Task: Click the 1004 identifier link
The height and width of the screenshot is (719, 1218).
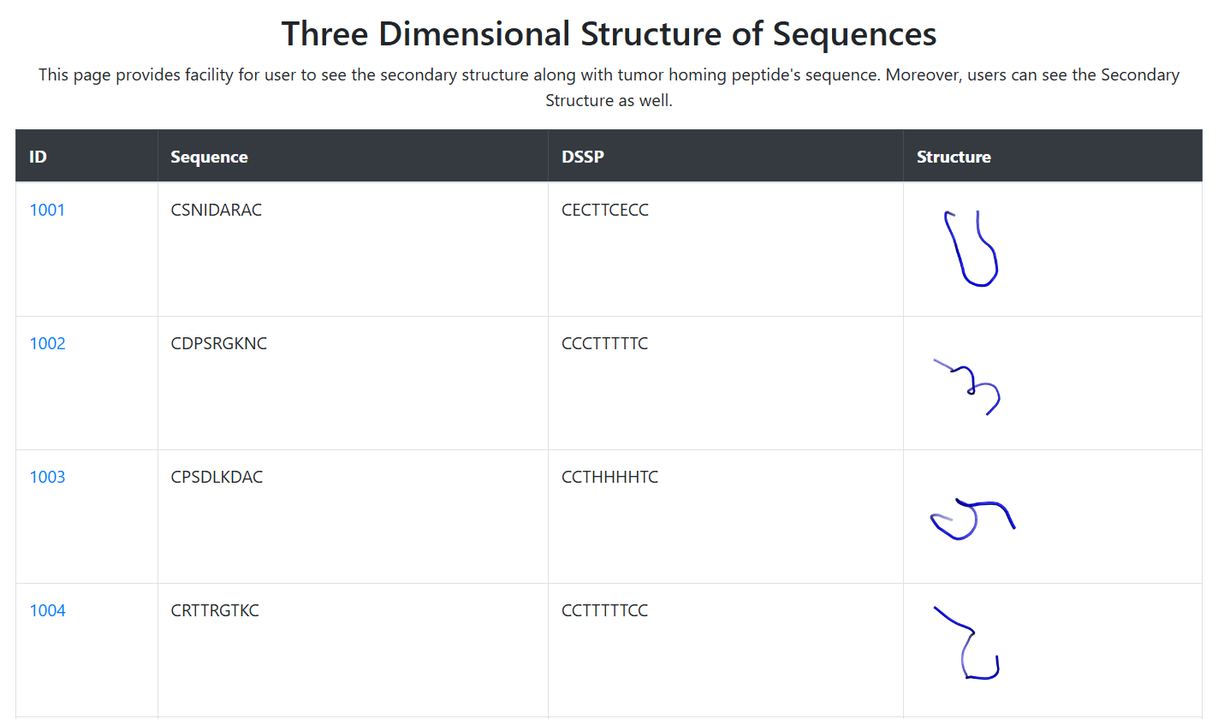Action: pos(47,610)
